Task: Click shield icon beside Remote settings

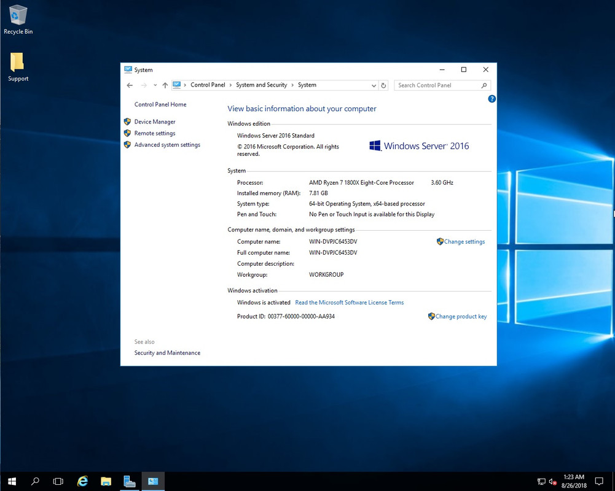Action: [127, 133]
